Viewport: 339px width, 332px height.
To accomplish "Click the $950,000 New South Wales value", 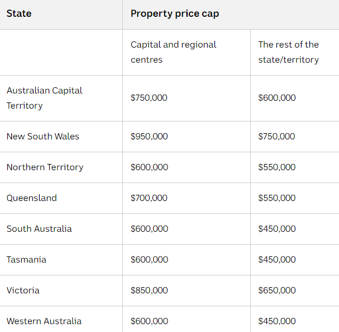I will point(149,137).
